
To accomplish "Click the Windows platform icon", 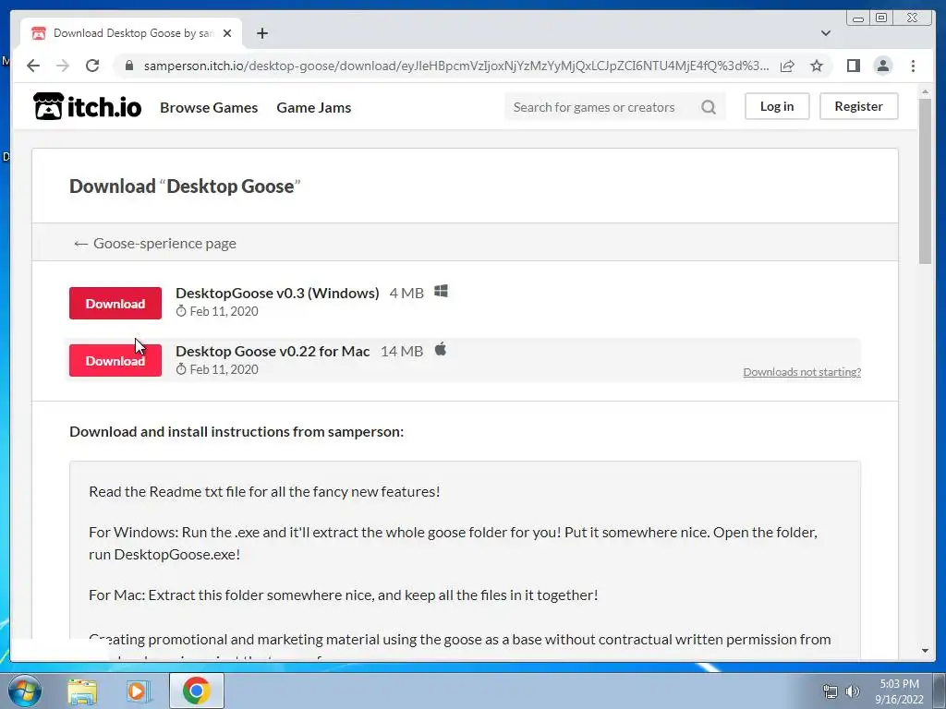I will pyautogui.click(x=441, y=291).
